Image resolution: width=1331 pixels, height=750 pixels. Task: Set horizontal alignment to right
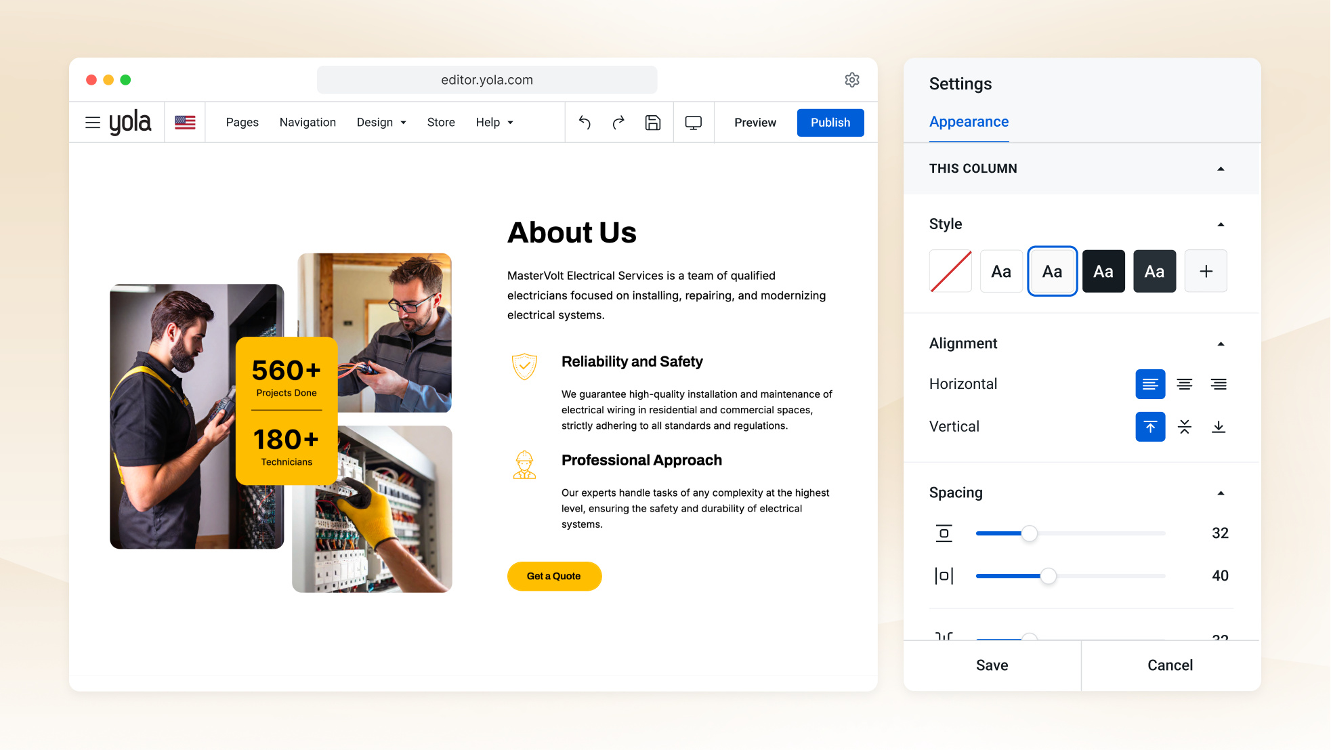click(x=1219, y=384)
